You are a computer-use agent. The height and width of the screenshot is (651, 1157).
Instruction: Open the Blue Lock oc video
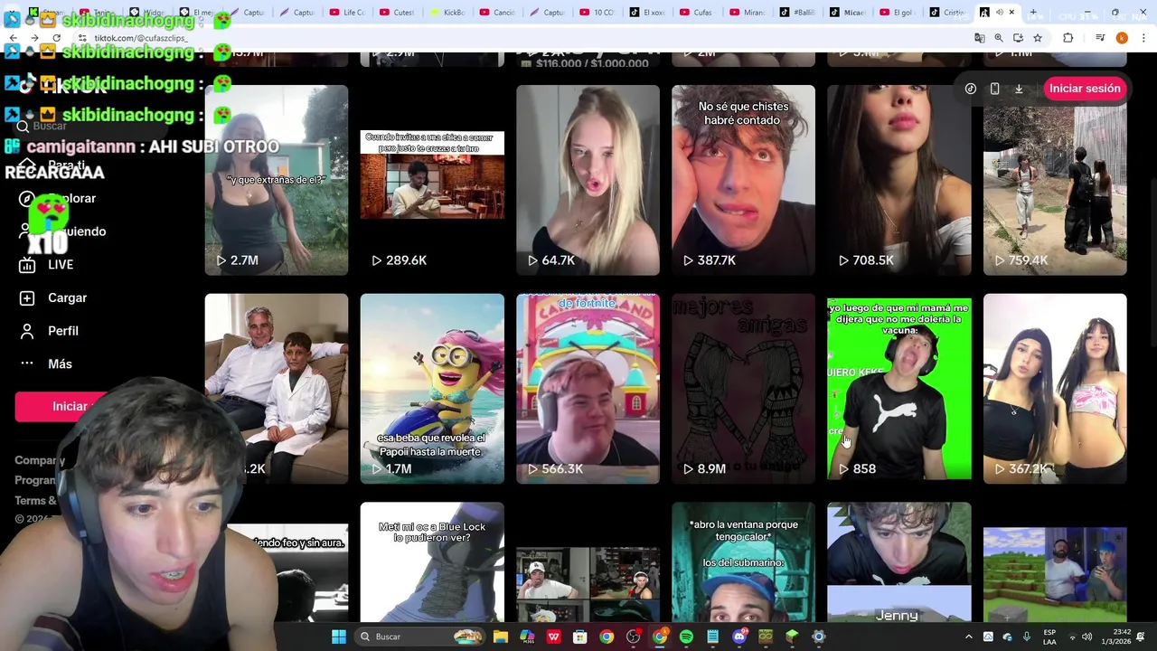pos(432,562)
